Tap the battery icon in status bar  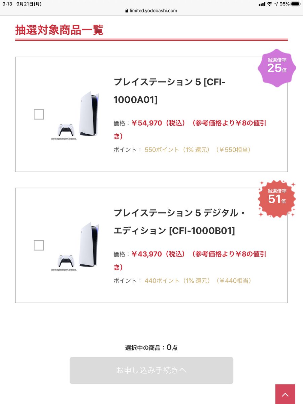pyautogui.click(x=295, y=4)
